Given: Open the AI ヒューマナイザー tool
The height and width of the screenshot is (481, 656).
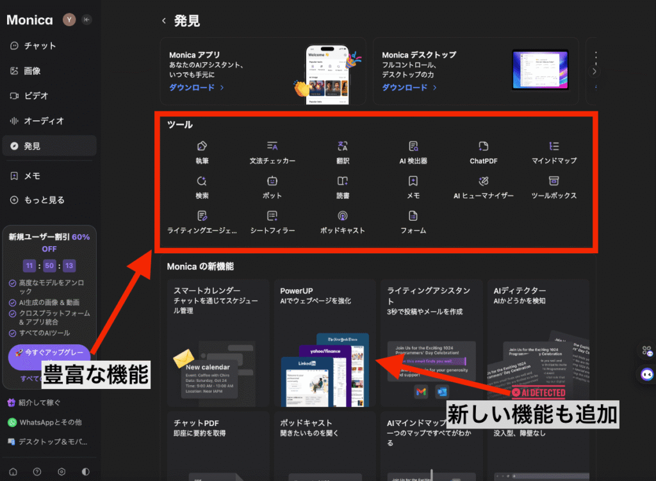Looking at the screenshot, I should coord(484,187).
